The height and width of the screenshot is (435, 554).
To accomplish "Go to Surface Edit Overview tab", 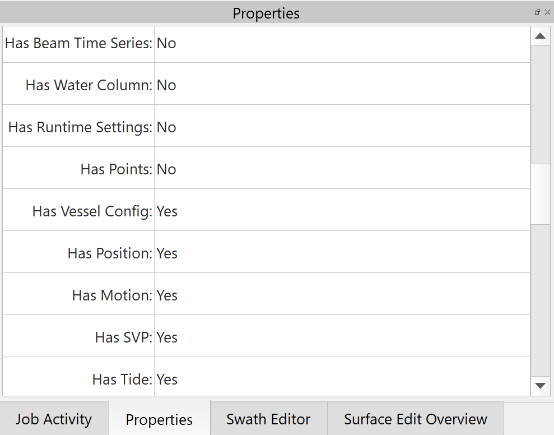I will 415,419.
